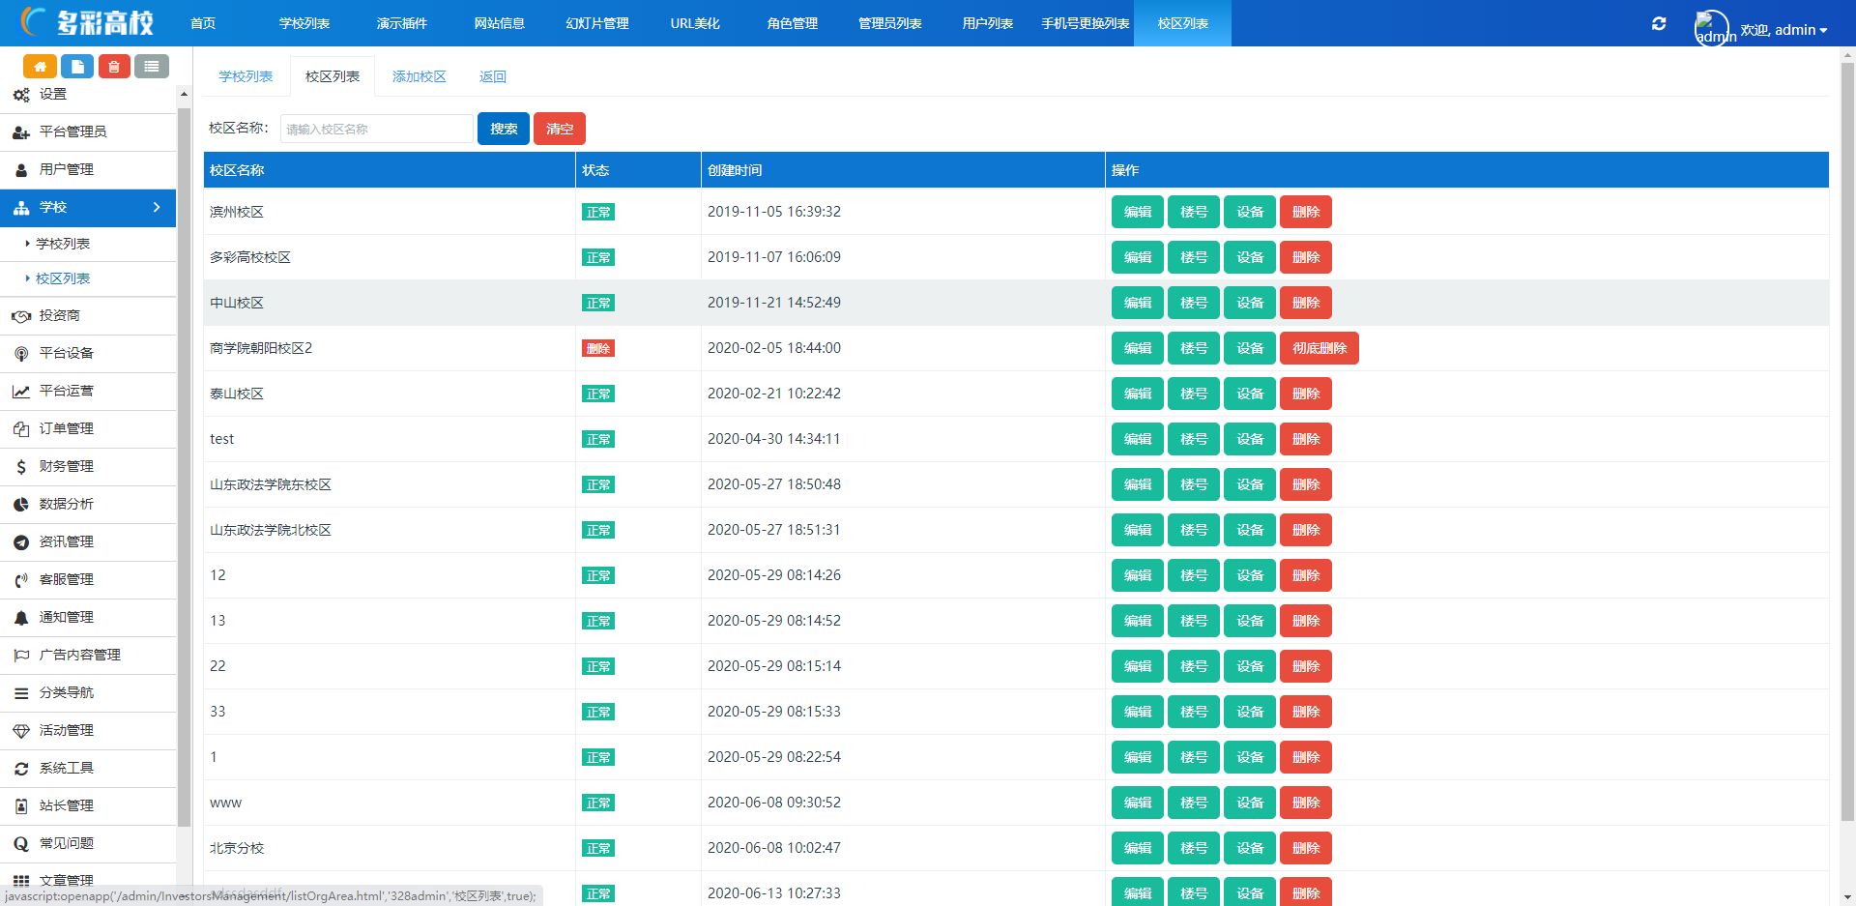Open 手机号更换列表 top menu item

pyautogui.click(x=1086, y=23)
